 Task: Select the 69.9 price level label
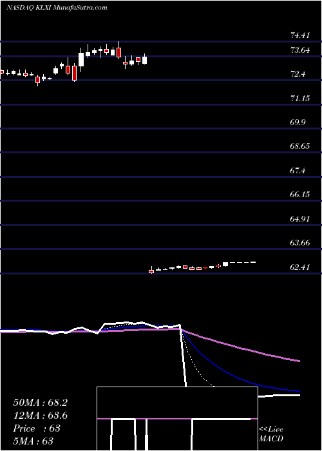(298, 122)
